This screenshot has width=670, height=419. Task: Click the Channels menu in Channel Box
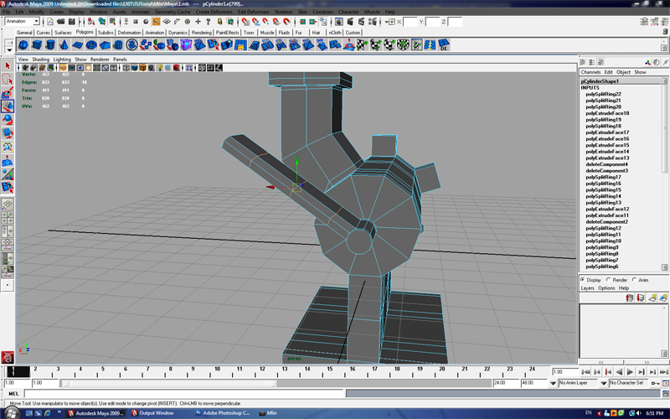tap(590, 72)
